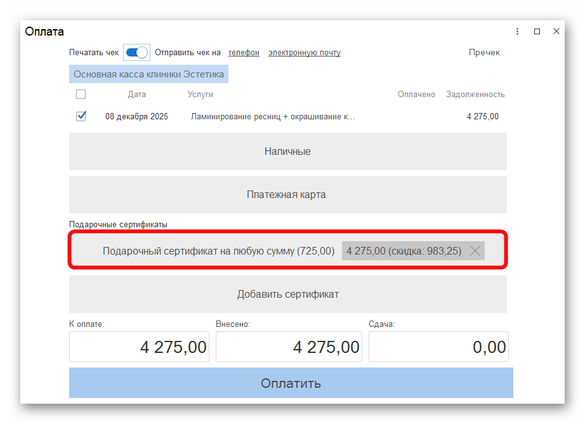Open the three-dot options menu
This screenshot has width=585, height=424.
click(517, 31)
